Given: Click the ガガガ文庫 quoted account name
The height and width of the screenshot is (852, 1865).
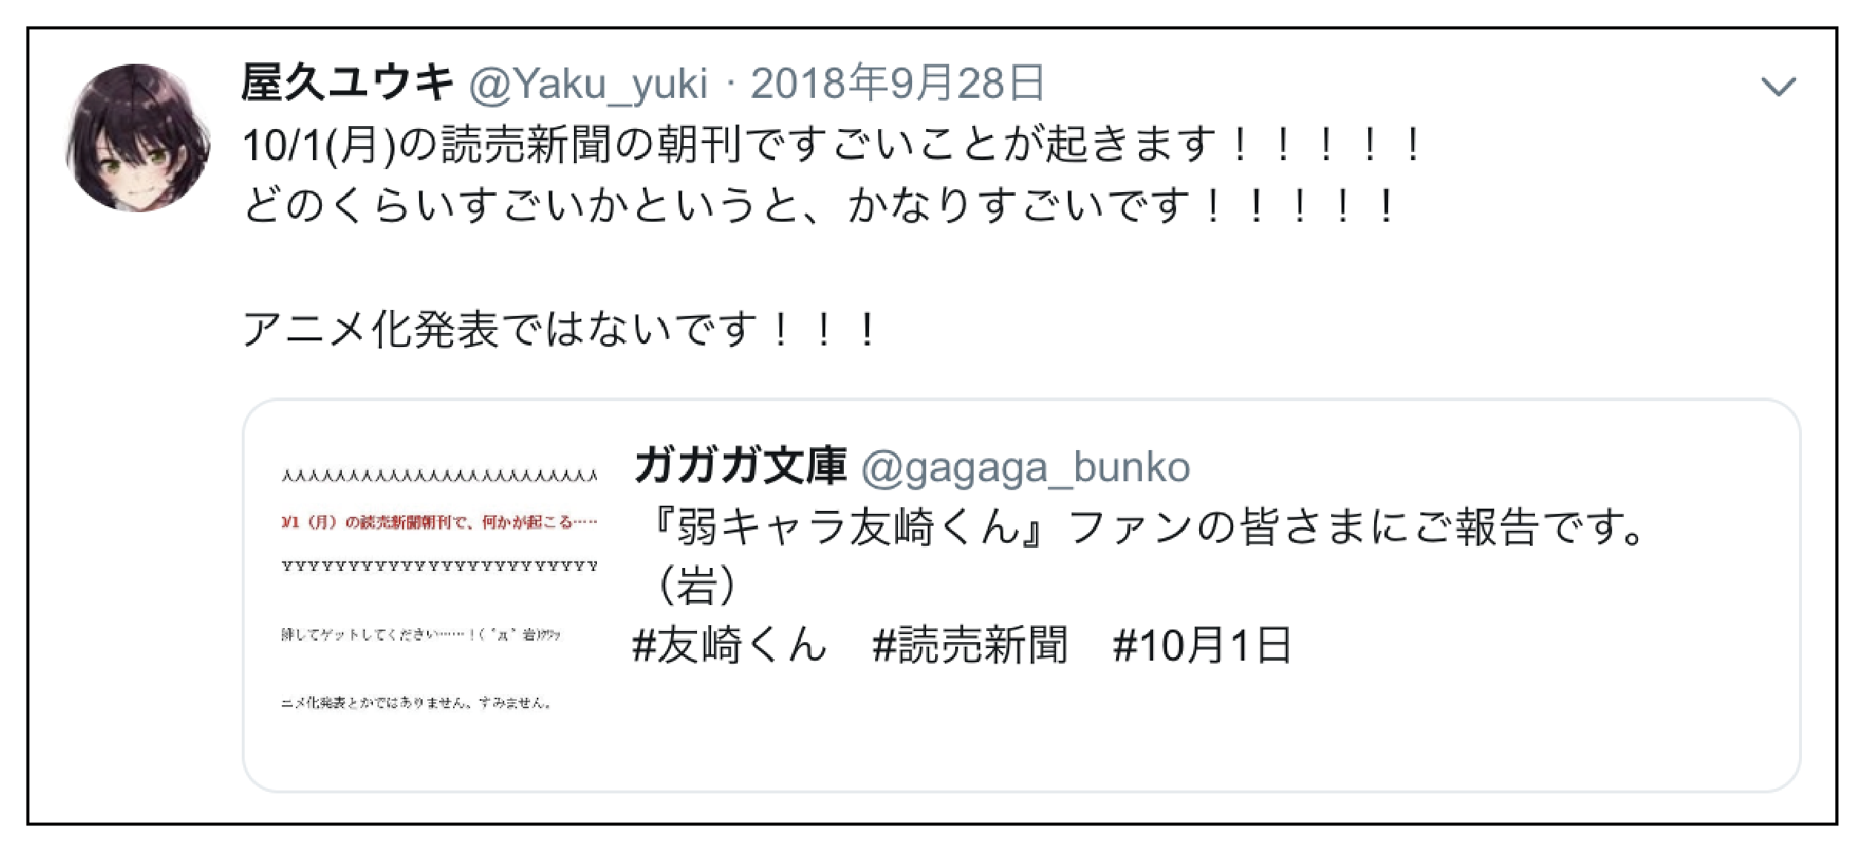Looking at the screenshot, I should point(740,466).
